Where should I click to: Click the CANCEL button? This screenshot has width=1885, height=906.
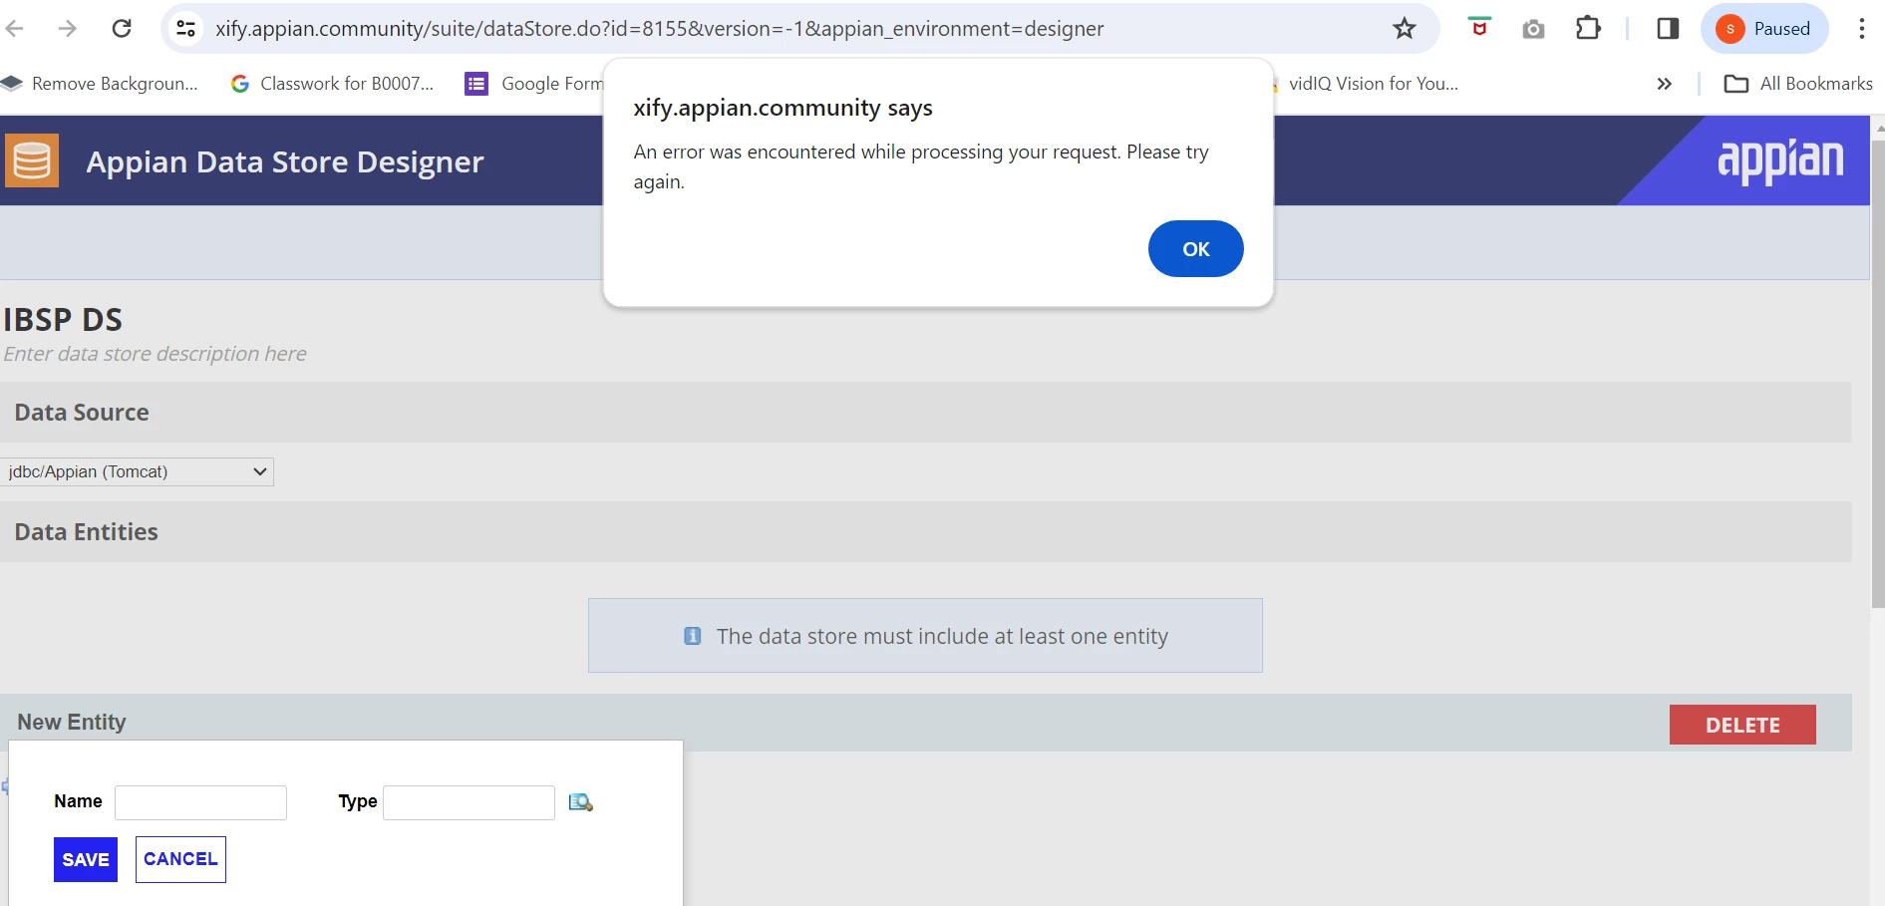pos(180,859)
